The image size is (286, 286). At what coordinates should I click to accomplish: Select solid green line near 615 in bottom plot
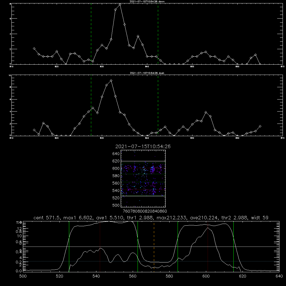click(x=233, y=247)
